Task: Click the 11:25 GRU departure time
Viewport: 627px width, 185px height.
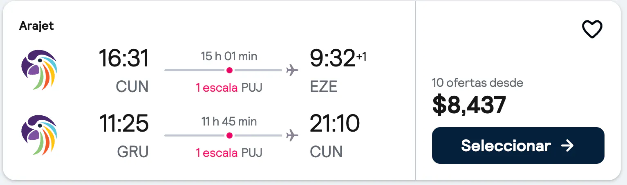Action: [x=124, y=123]
